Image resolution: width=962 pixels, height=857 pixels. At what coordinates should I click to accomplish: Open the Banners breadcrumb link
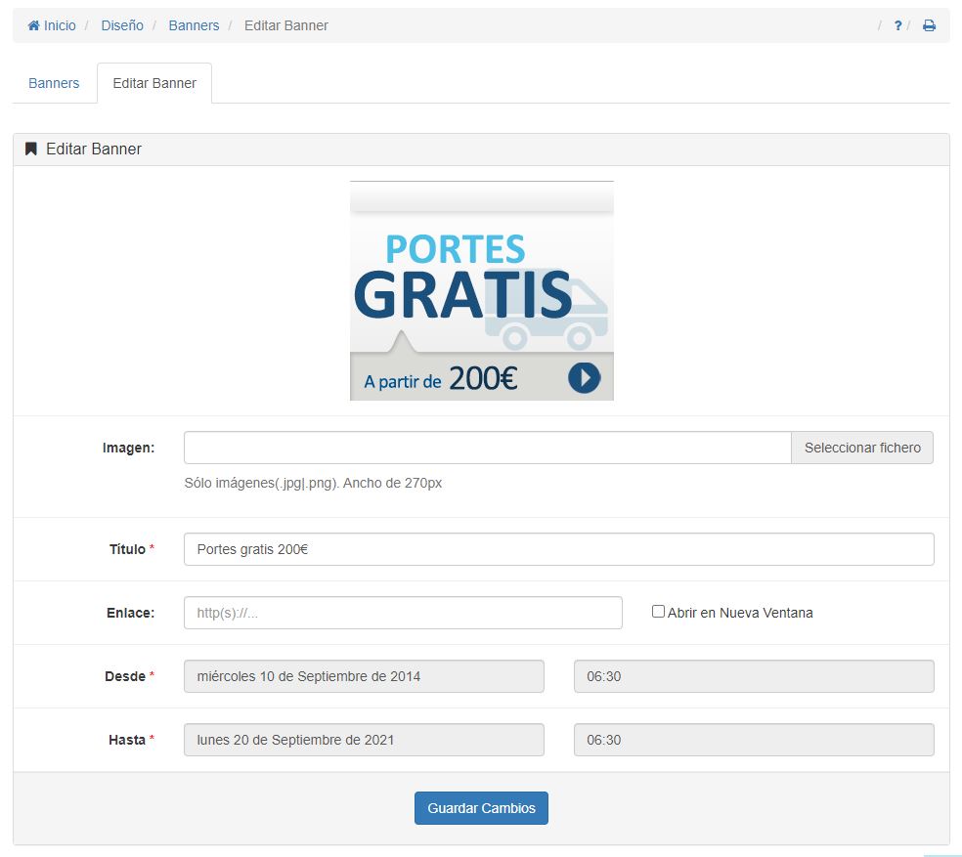(x=194, y=25)
